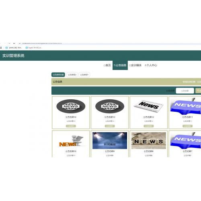Image resolution: width=201 pixels, height=201 pixels.
Task: Open the spotlight 新闻播报 thumbnail for 公告名称9
Action: coord(110,141)
